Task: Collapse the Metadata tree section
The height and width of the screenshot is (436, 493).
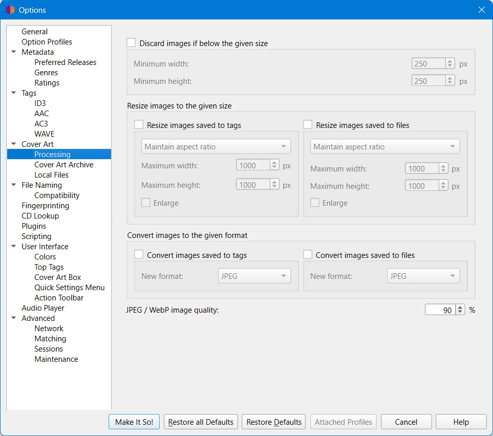Action: tap(13, 52)
